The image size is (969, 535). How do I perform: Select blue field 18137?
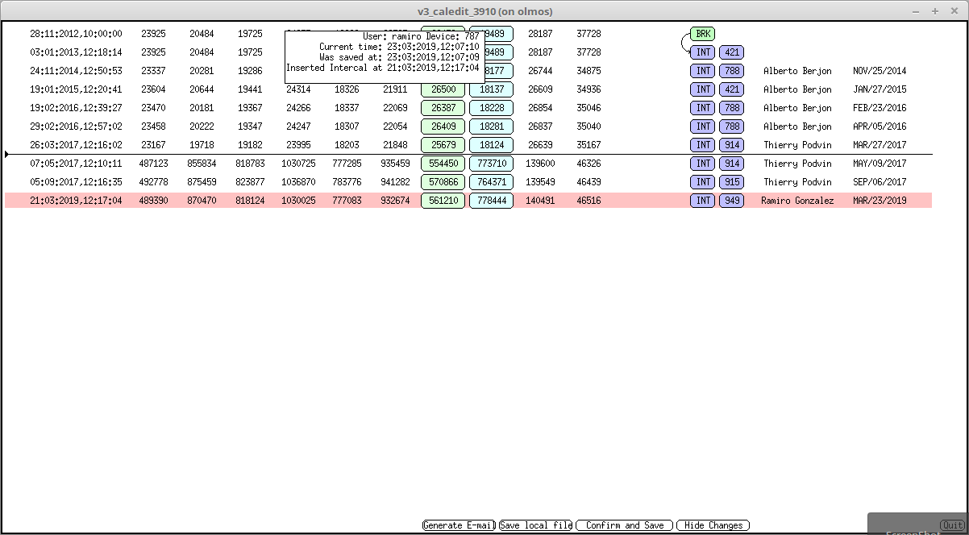492,89
